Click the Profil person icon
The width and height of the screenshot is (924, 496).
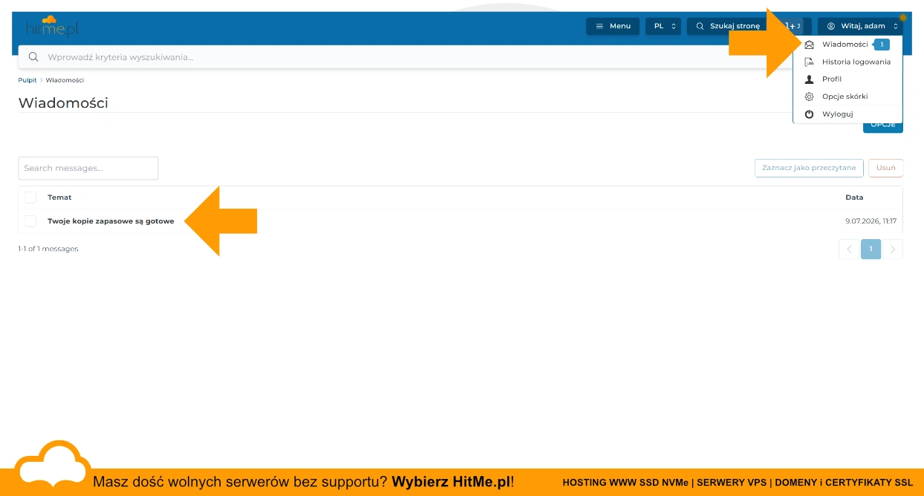point(809,79)
